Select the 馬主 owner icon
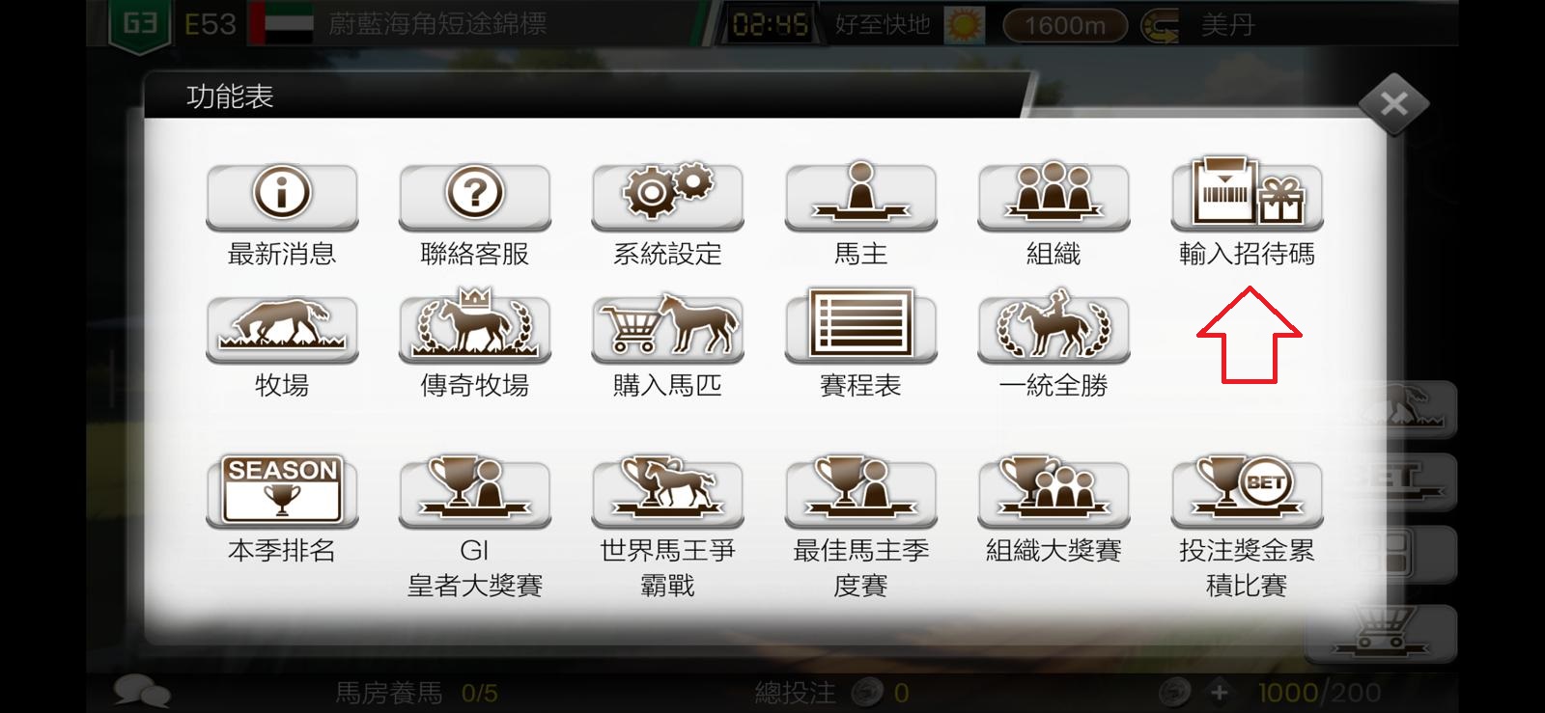 coord(861,196)
